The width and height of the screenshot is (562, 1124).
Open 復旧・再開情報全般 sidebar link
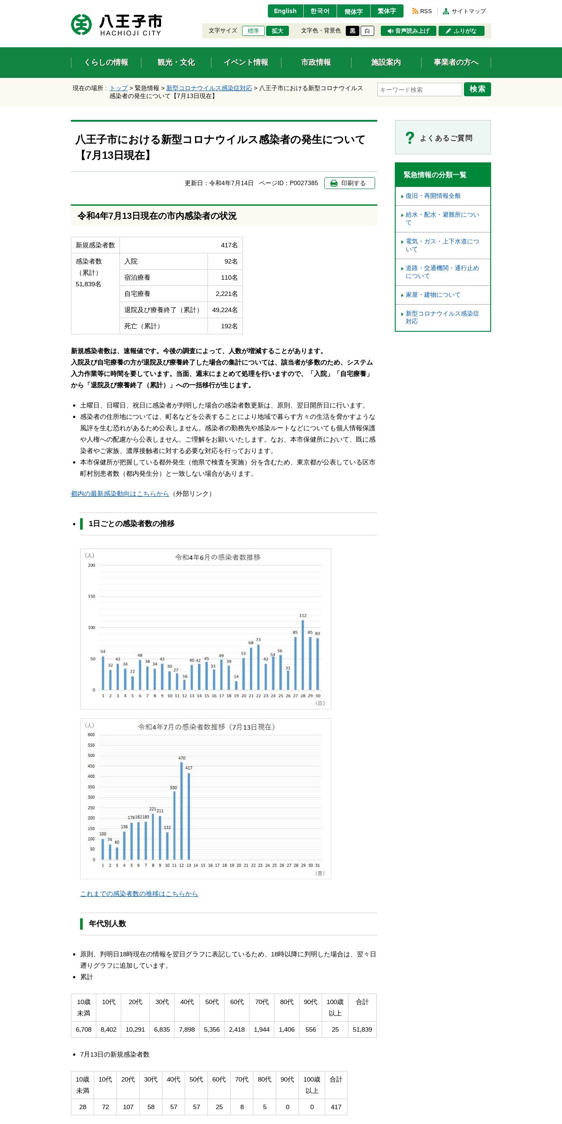tap(433, 196)
